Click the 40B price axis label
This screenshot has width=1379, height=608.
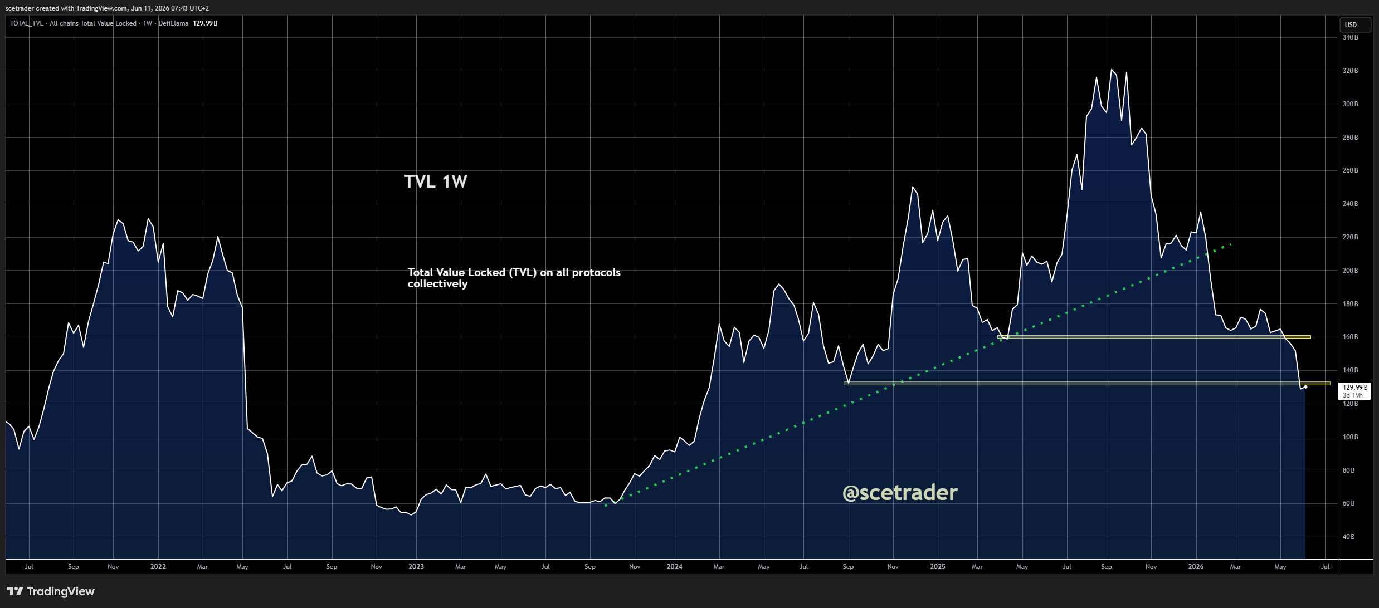(1348, 537)
